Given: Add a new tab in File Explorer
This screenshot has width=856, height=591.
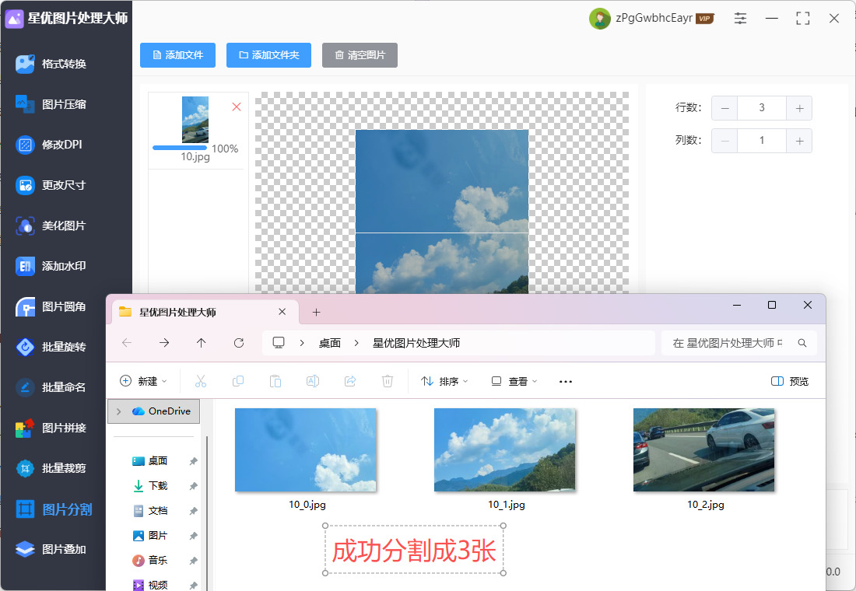Looking at the screenshot, I should [316, 312].
